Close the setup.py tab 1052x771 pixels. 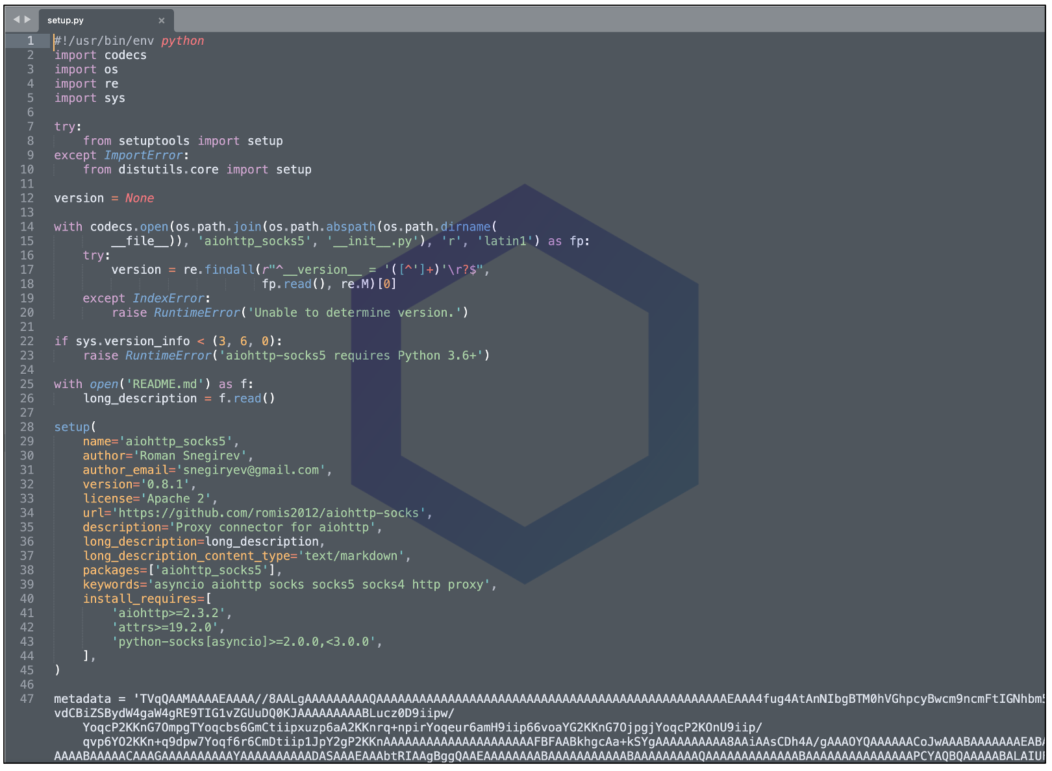pos(162,21)
